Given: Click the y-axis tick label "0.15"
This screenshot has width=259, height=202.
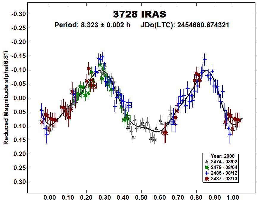Looking at the screenshot, I should point(20,140).
